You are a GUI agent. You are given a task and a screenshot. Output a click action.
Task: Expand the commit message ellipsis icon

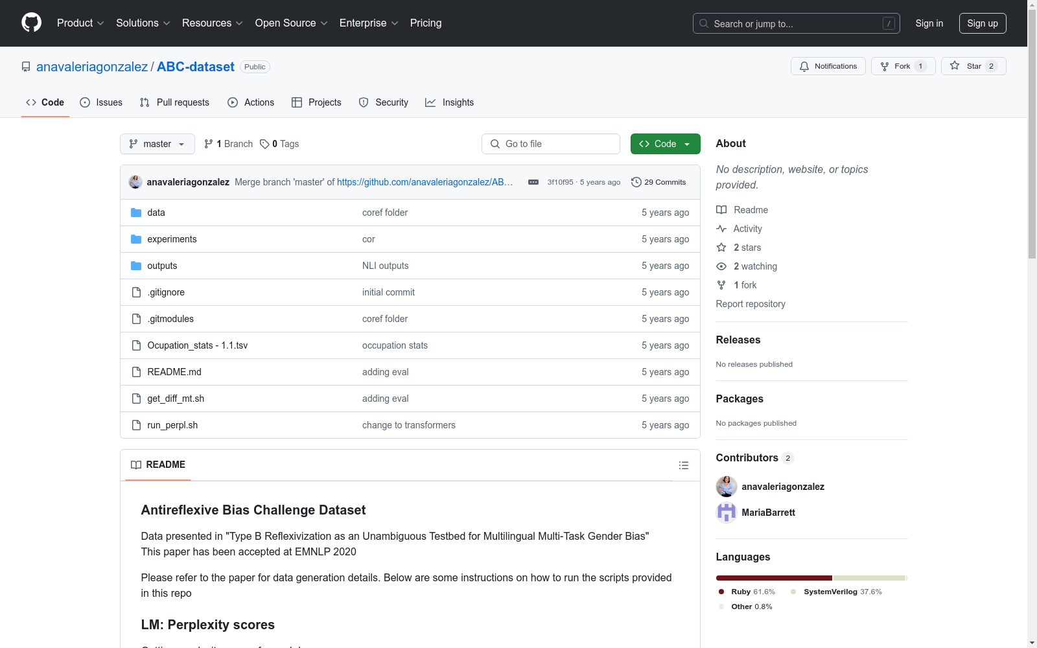533,182
